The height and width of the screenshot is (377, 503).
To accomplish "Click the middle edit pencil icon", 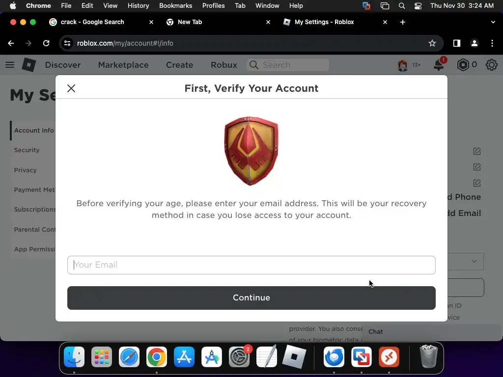I will [476, 167].
